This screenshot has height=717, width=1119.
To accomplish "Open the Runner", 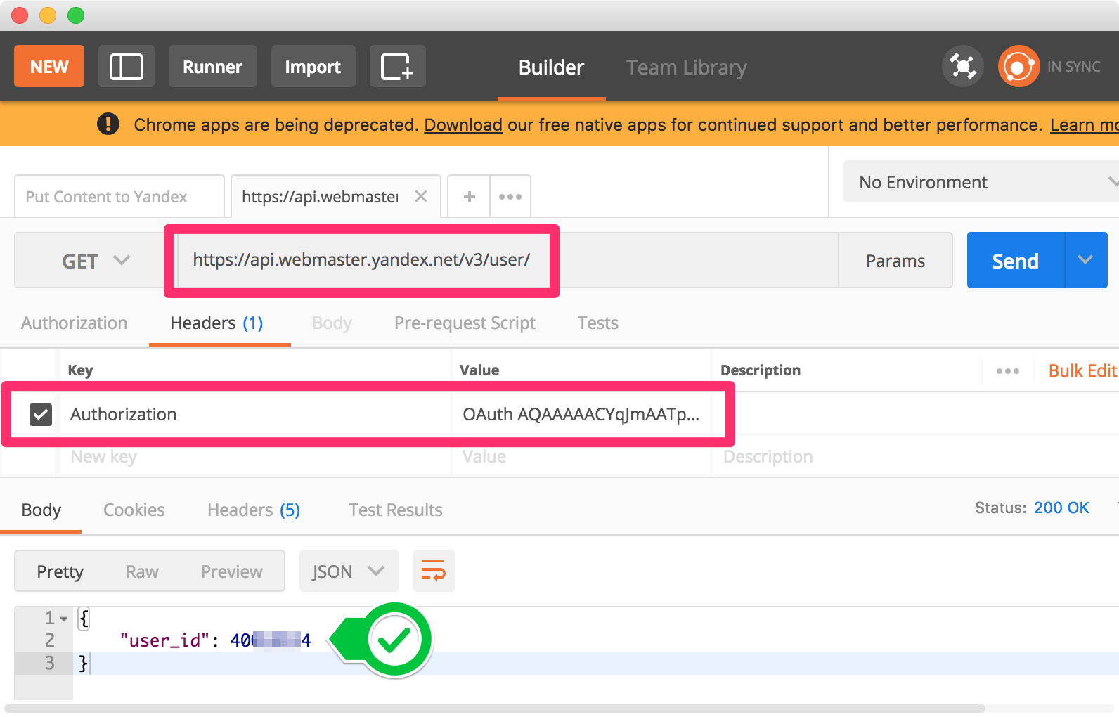I will [213, 67].
